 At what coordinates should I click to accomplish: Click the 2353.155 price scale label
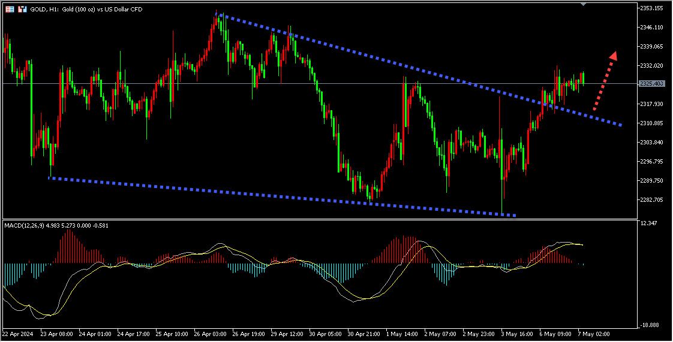click(651, 8)
